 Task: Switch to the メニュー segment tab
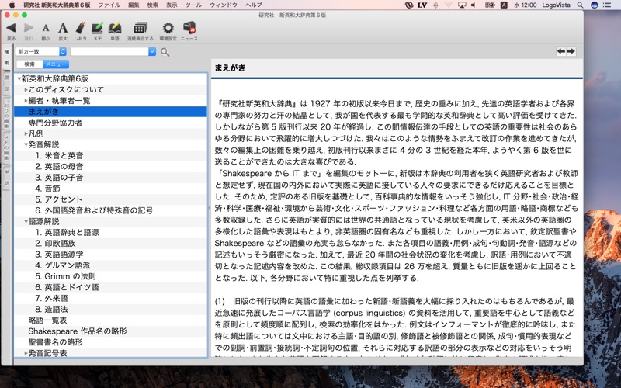pyautogui.click(x=56, y=64)
